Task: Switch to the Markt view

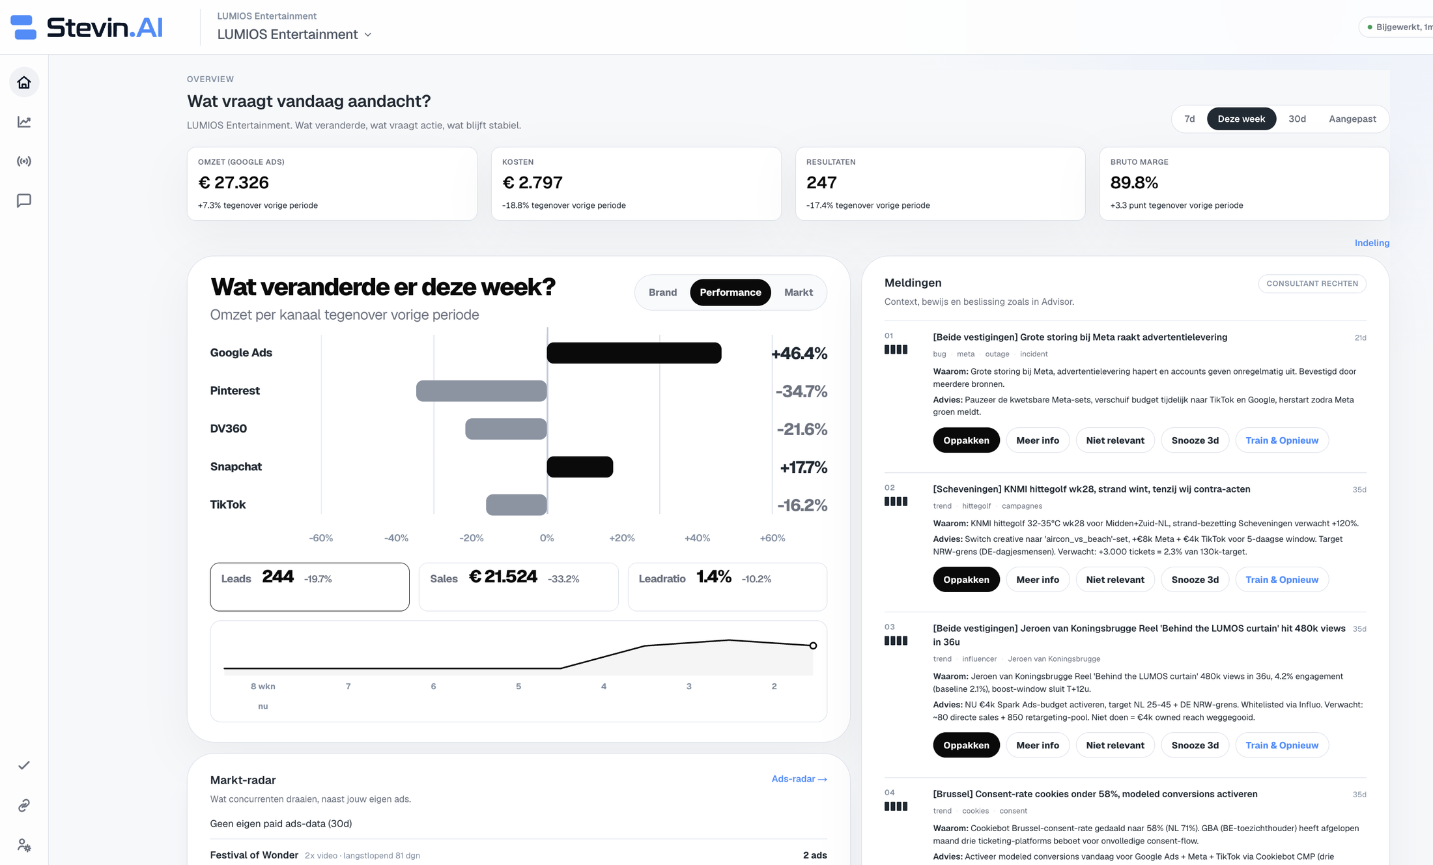Action: tap(799, 292)
